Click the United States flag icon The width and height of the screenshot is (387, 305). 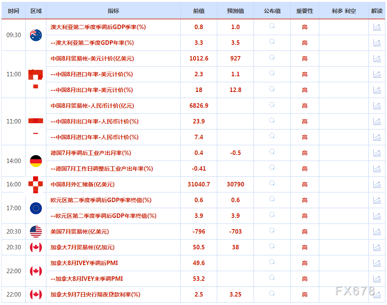click(x=36, y=232)
